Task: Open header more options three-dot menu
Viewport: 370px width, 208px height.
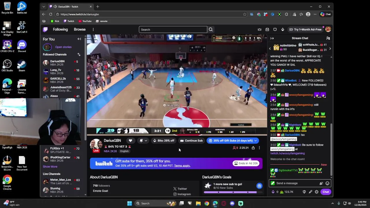Action: pos(93,29)
